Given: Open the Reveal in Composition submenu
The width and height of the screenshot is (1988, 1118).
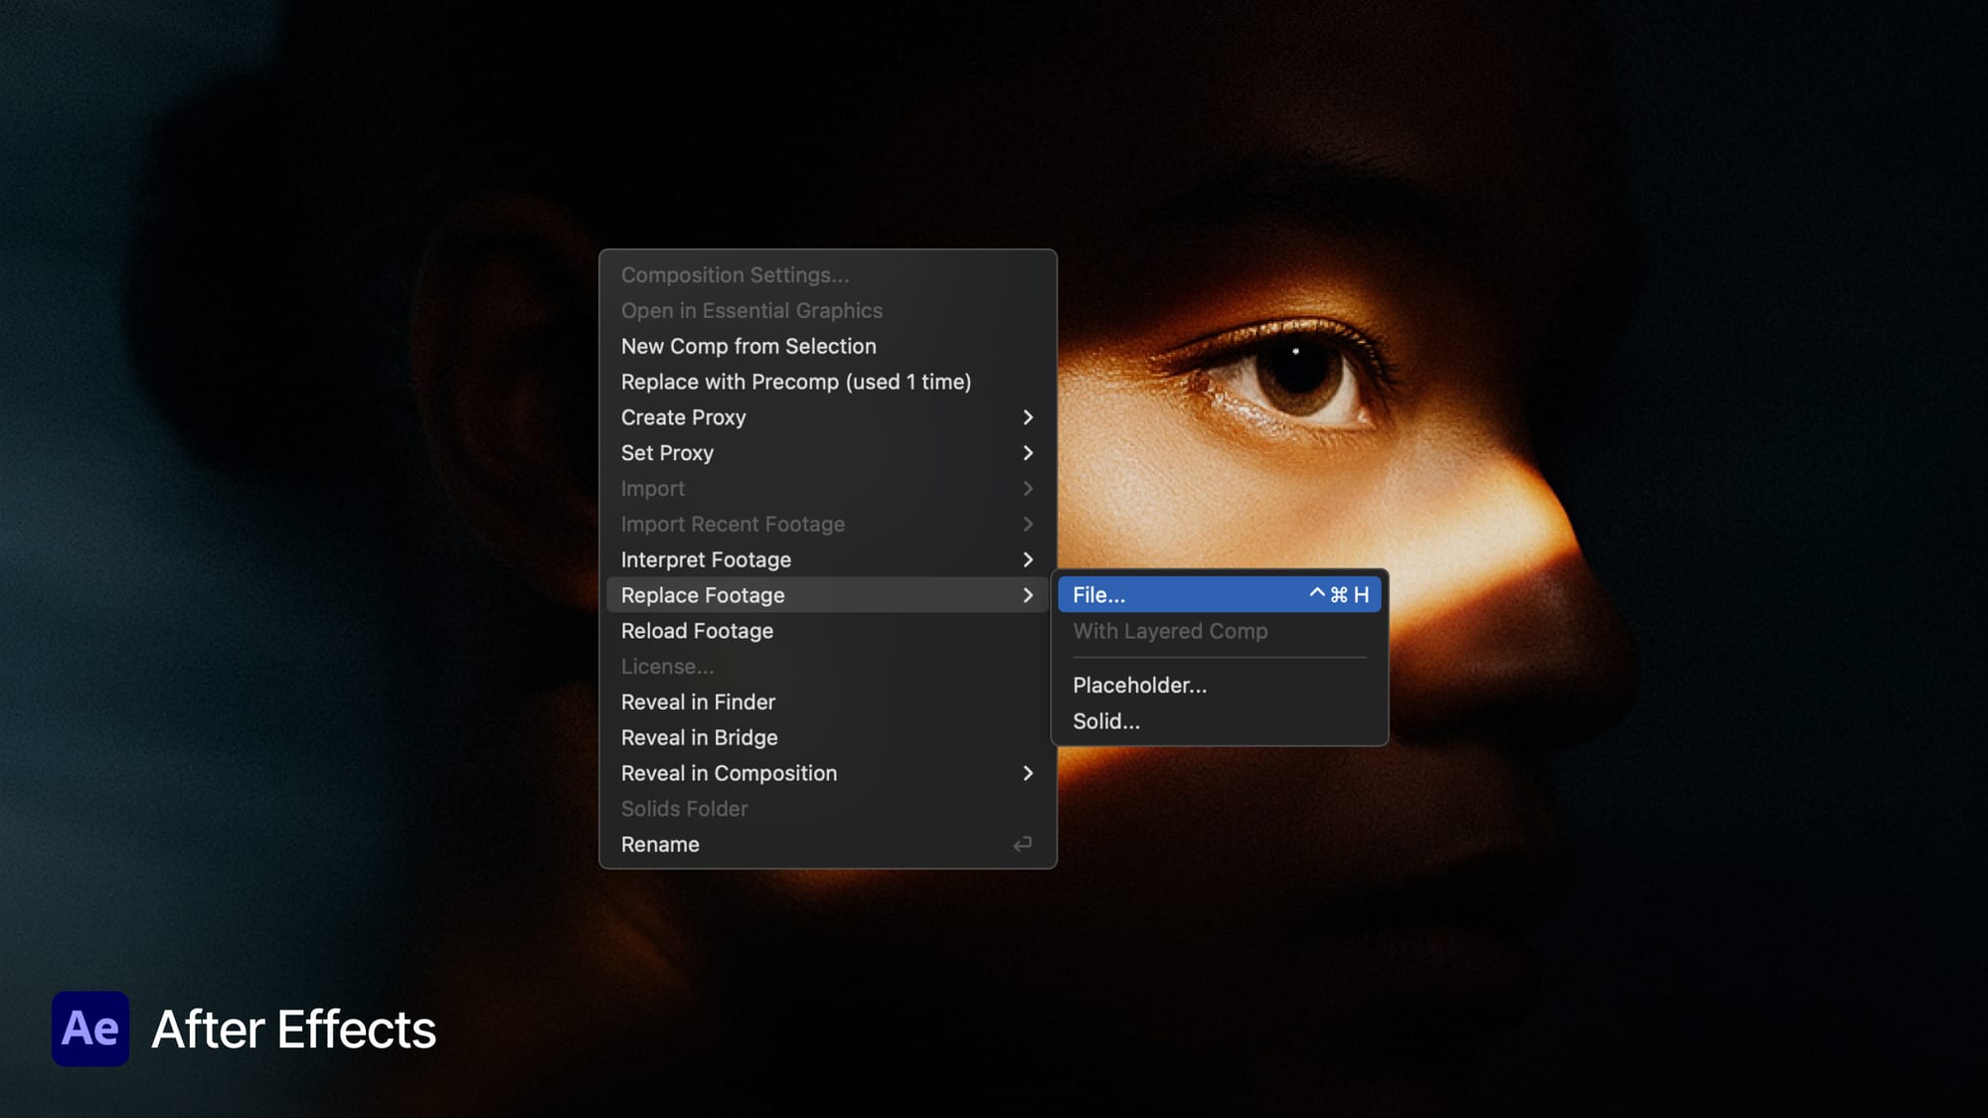Looking at the screenshot, I should point(1029,773).
